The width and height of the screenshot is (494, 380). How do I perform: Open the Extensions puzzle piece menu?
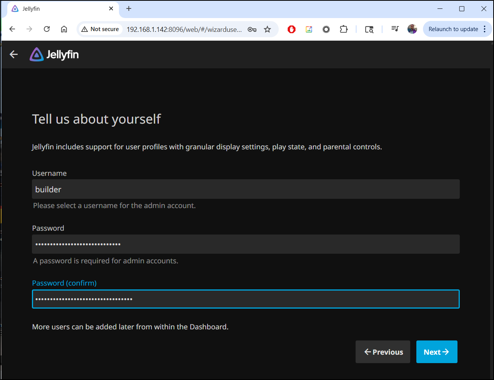point(343,29)
